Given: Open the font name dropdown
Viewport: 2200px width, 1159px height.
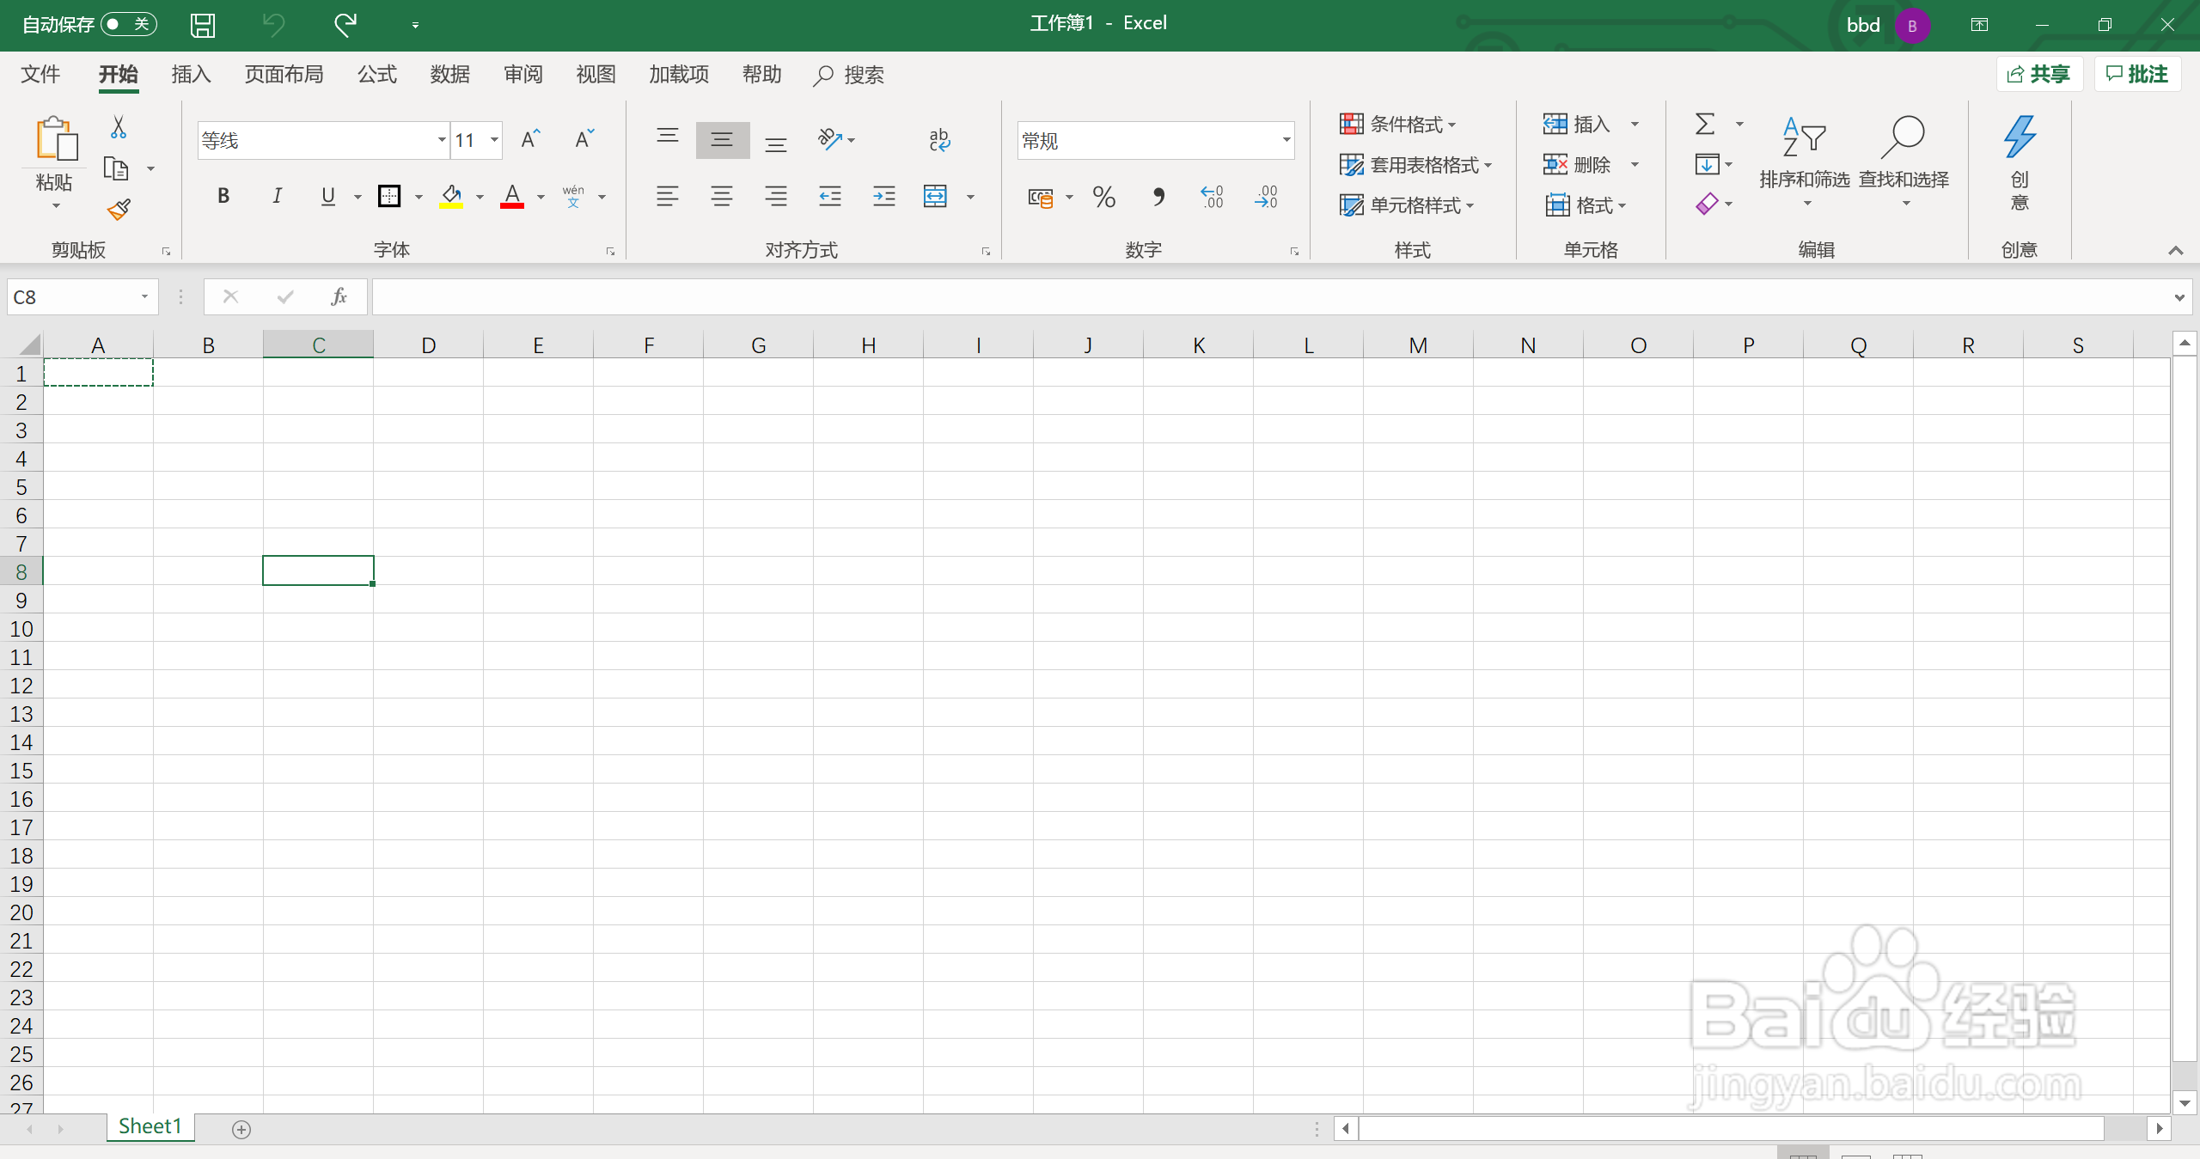Looking at the screenshot, I should (x=441, y=140).
